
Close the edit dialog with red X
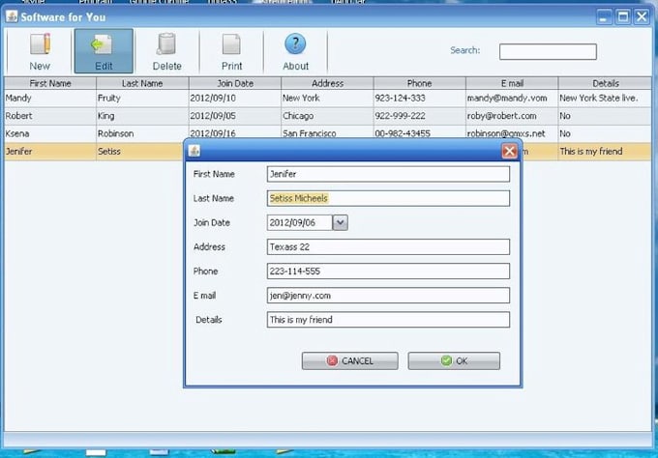[x=509, y=151]
